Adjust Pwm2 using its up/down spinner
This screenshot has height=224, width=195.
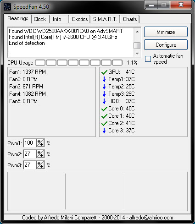40,154
